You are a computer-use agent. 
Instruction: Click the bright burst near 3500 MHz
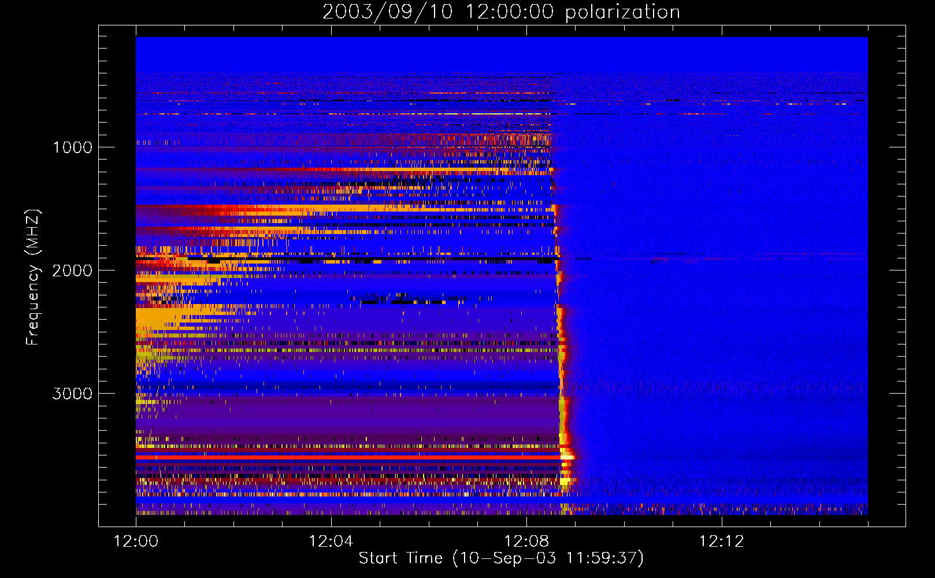pos(567,457)
